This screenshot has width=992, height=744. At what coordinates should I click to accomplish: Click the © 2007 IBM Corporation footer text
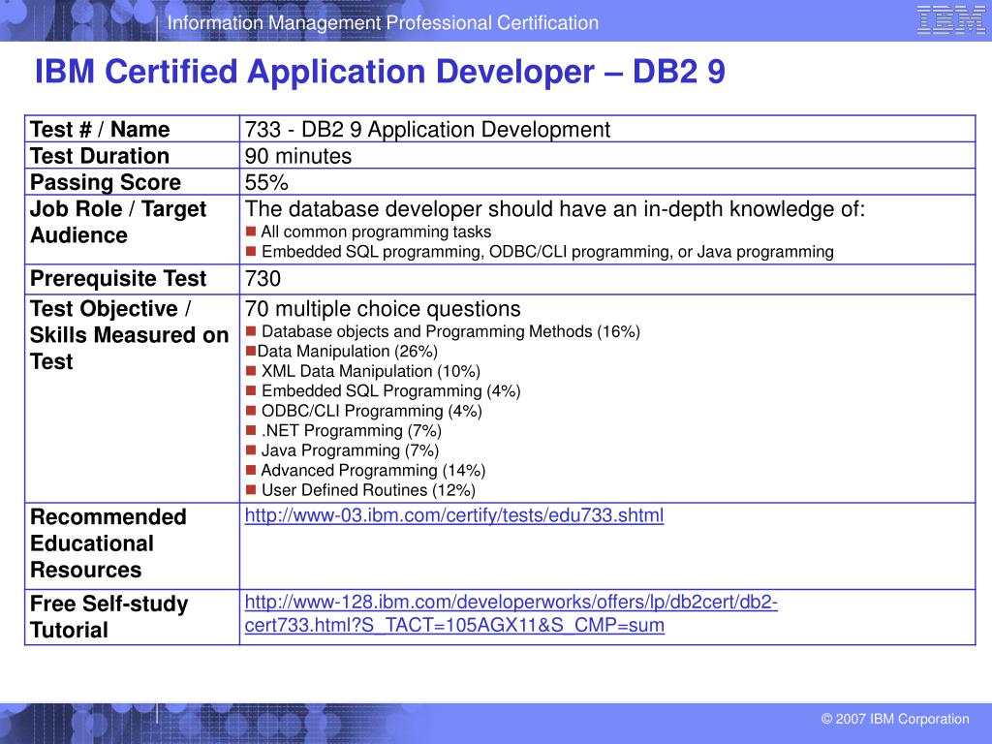pos(894,719)
